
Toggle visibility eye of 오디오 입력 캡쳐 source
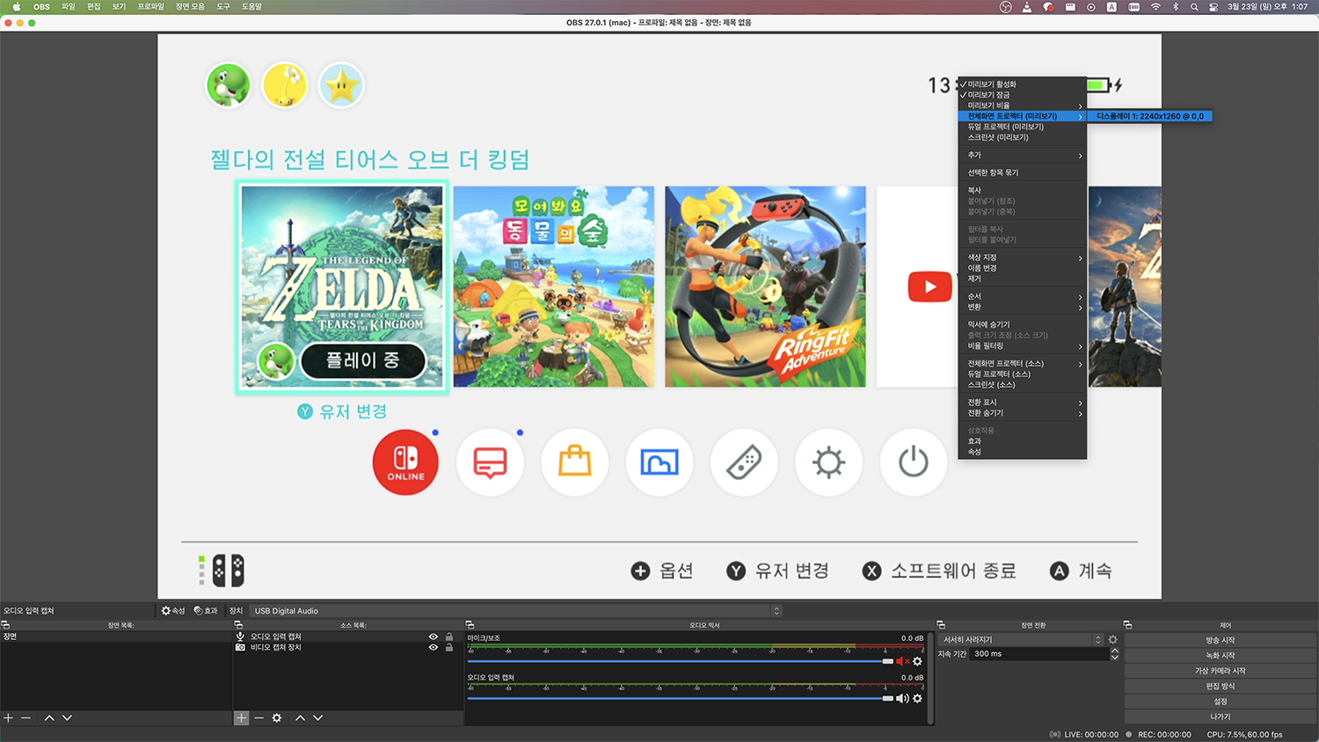pyautogui.click(x=433, y=637)
